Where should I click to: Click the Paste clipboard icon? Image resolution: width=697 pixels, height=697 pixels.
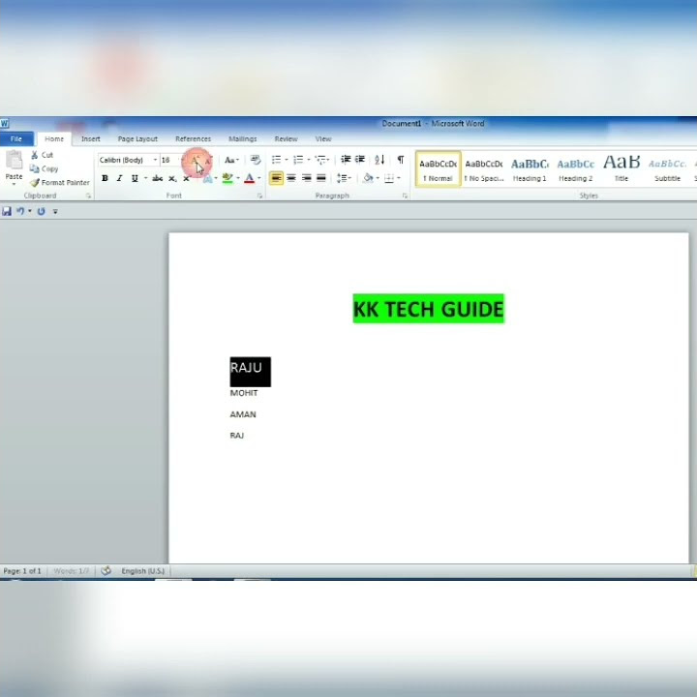click(14, 161)
